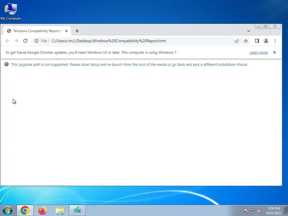Open the Windows Start menu
Screen dimensions: 288x216
click(x=7, y=210)
